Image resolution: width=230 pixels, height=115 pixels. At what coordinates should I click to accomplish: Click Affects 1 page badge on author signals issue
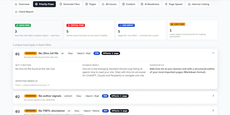119,96
